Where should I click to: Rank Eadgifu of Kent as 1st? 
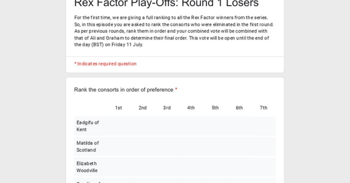point(119,126)
